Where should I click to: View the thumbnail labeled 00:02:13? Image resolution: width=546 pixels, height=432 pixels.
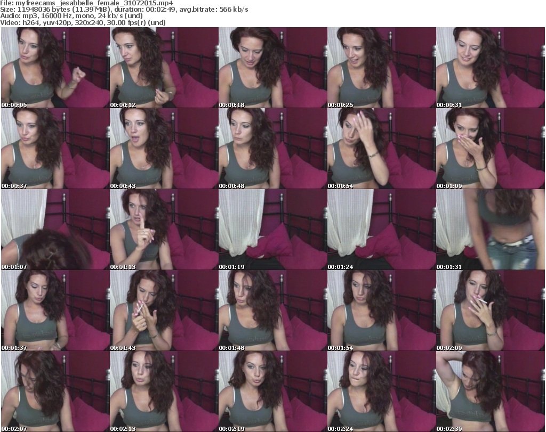tap(164, 392)
